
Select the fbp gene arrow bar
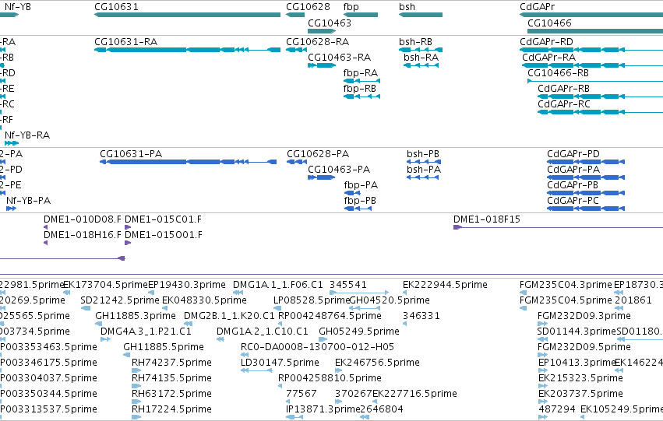361,15
